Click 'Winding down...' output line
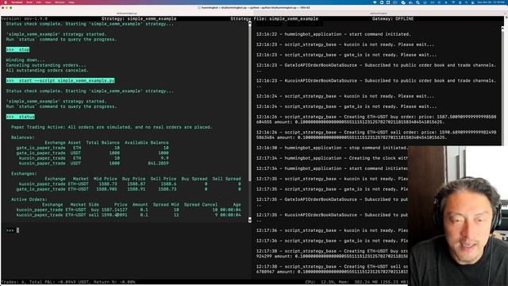508x286 pixels. pyautogui.click(x=25, y=60)
